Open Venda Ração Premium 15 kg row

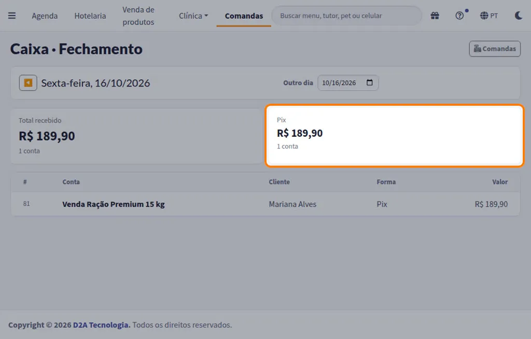click(x=265, y=204)
